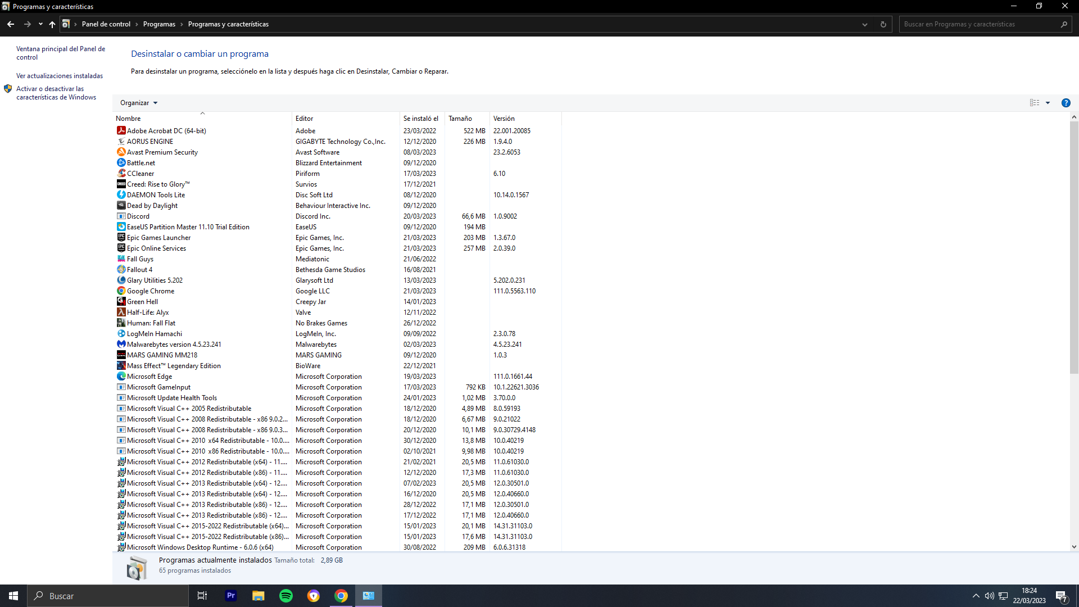1079x607 pixels.
Task: Open the recent locations dropdown arrow
Action: 40,24
